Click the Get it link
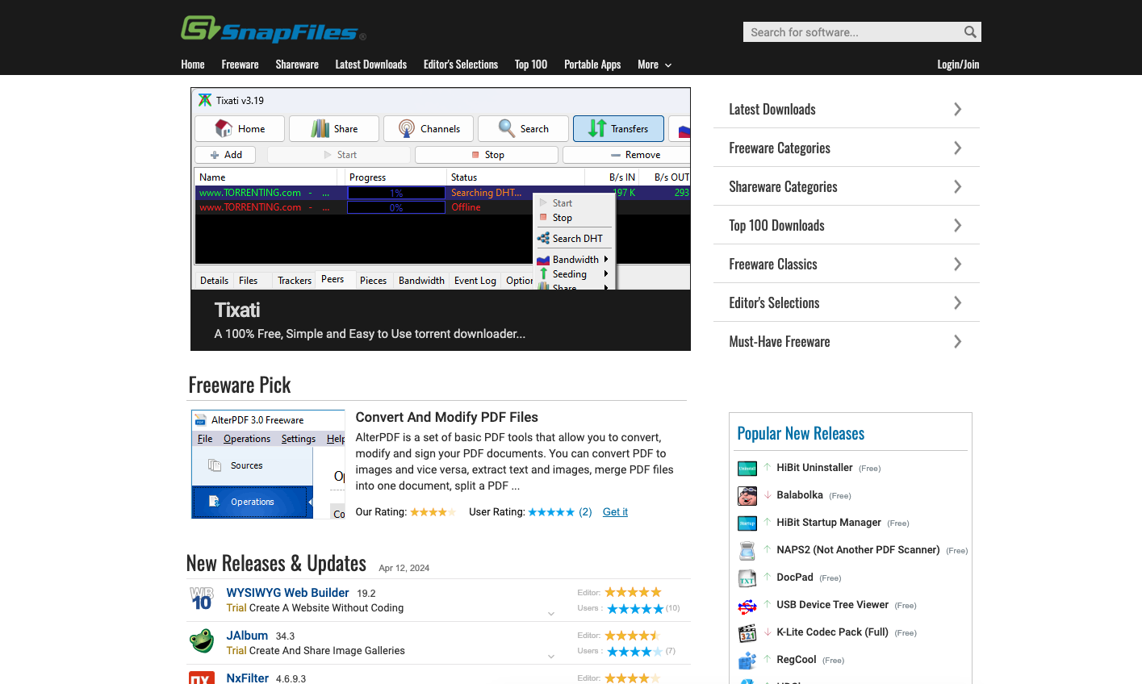This screenshot has width=1142, height=684. (615, 512)
